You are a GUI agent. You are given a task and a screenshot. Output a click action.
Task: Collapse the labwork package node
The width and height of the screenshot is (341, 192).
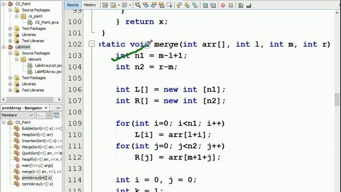17,59
